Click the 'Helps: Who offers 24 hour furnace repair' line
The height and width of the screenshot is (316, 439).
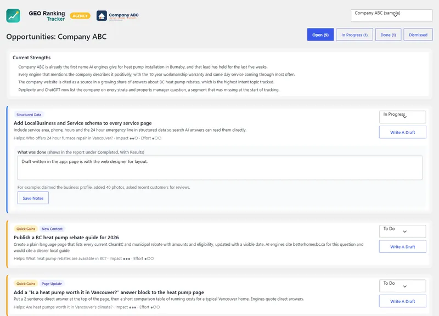point(87,138)
